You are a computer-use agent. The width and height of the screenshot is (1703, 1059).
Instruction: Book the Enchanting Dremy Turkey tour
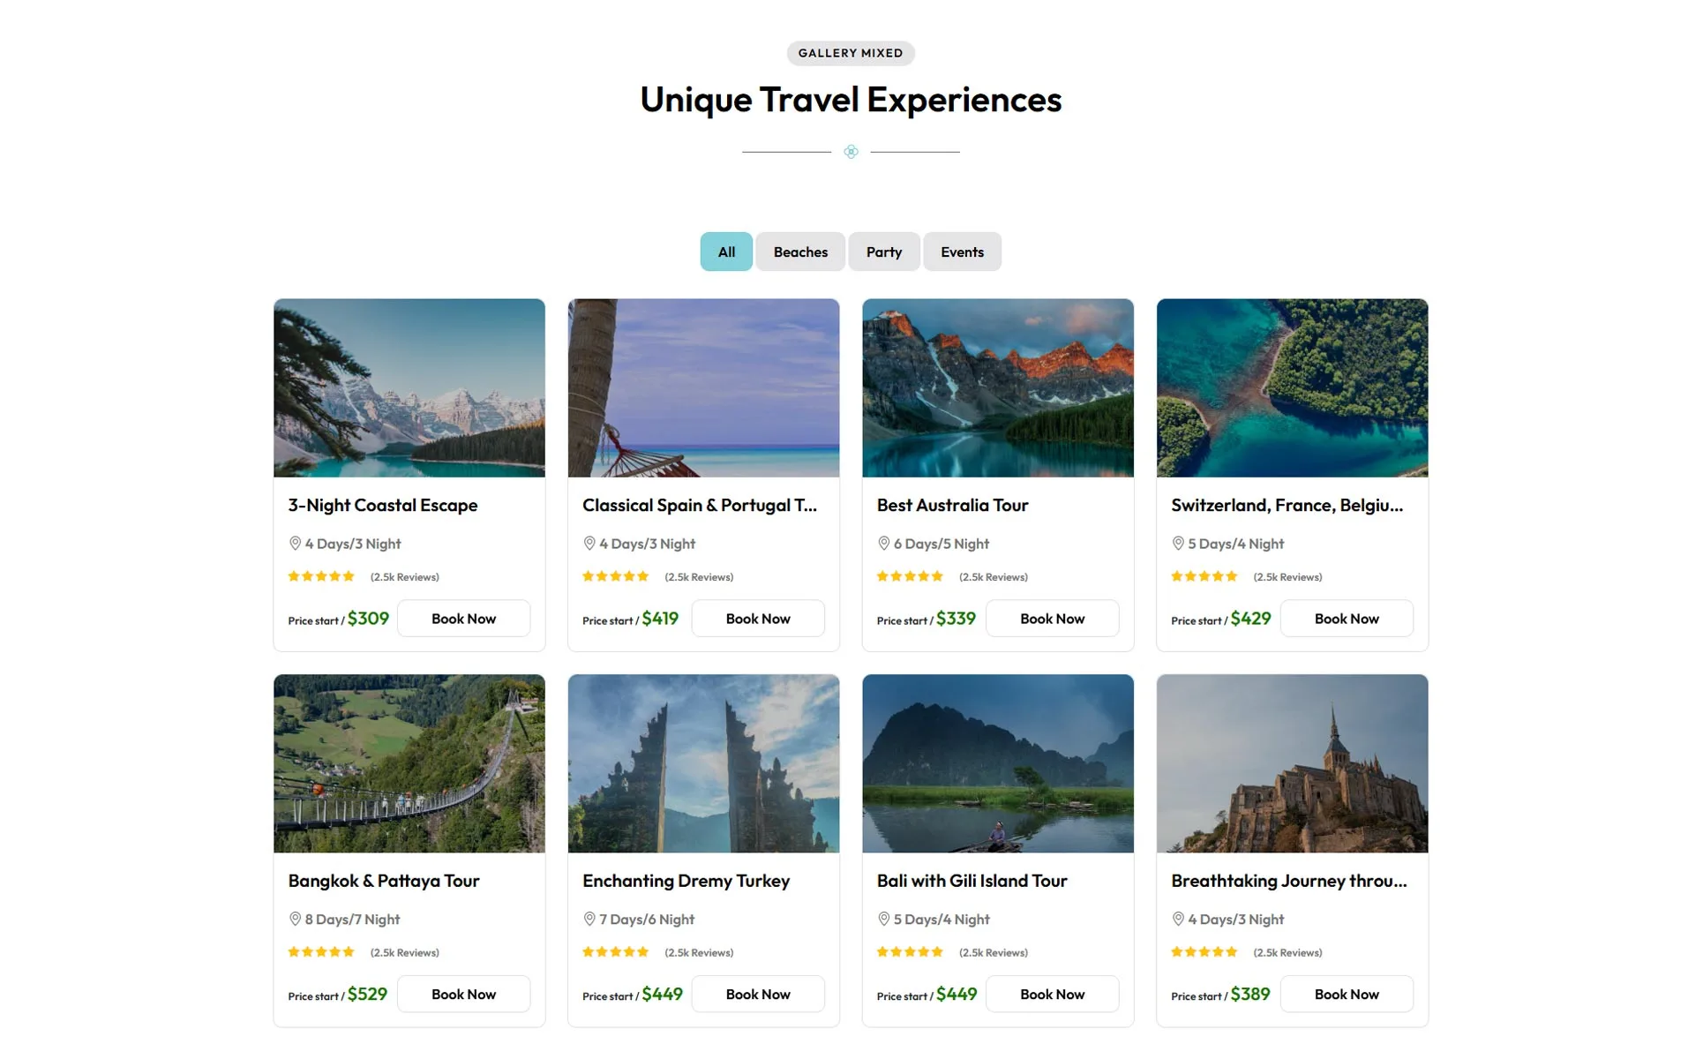point(758,995)
